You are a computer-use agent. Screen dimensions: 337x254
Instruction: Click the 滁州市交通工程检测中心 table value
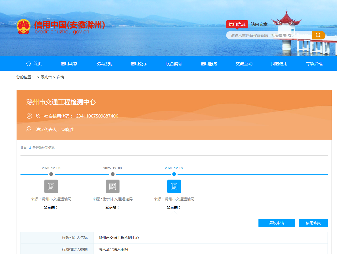coord(119,238)
